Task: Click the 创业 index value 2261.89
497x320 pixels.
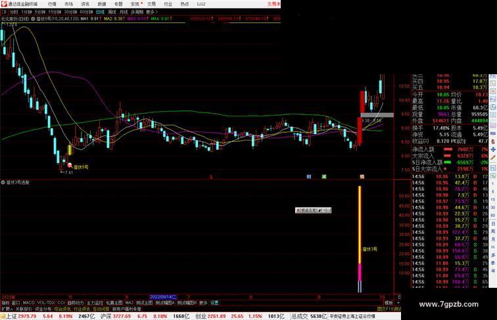Action: point(216,316)
